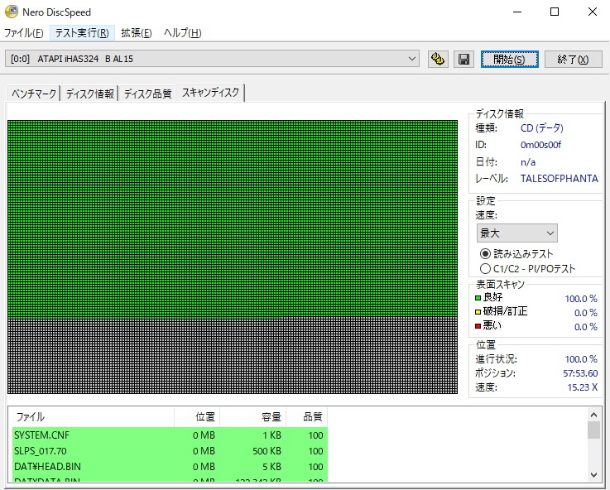Click the 終了(X) exit button
Screen dimensions: 610x490
(x=573, y=59)
